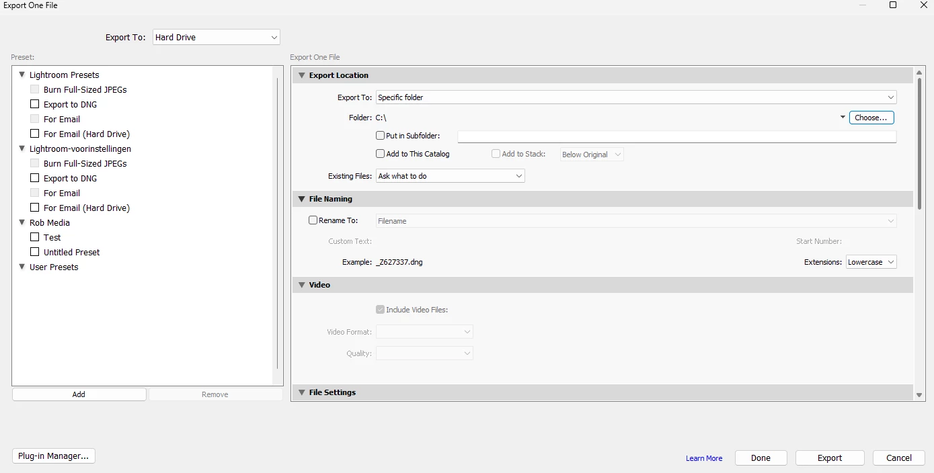Enable the Rename To checkbox

[313, 220]
